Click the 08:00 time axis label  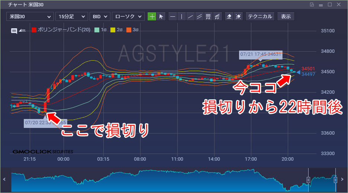coord(140,159)
